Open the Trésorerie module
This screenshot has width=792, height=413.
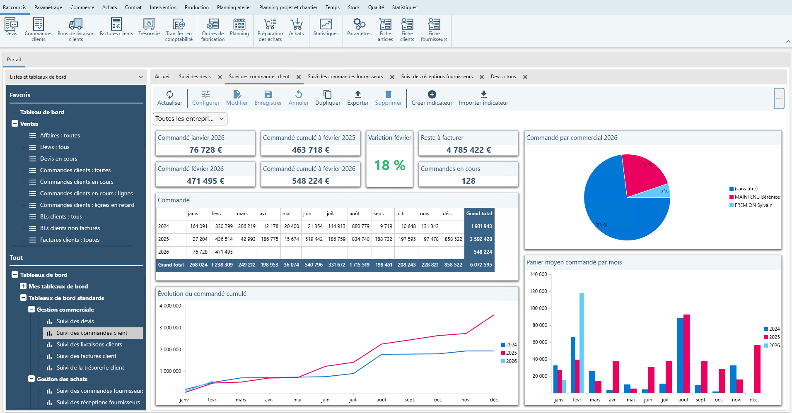(x=149, y=28)
